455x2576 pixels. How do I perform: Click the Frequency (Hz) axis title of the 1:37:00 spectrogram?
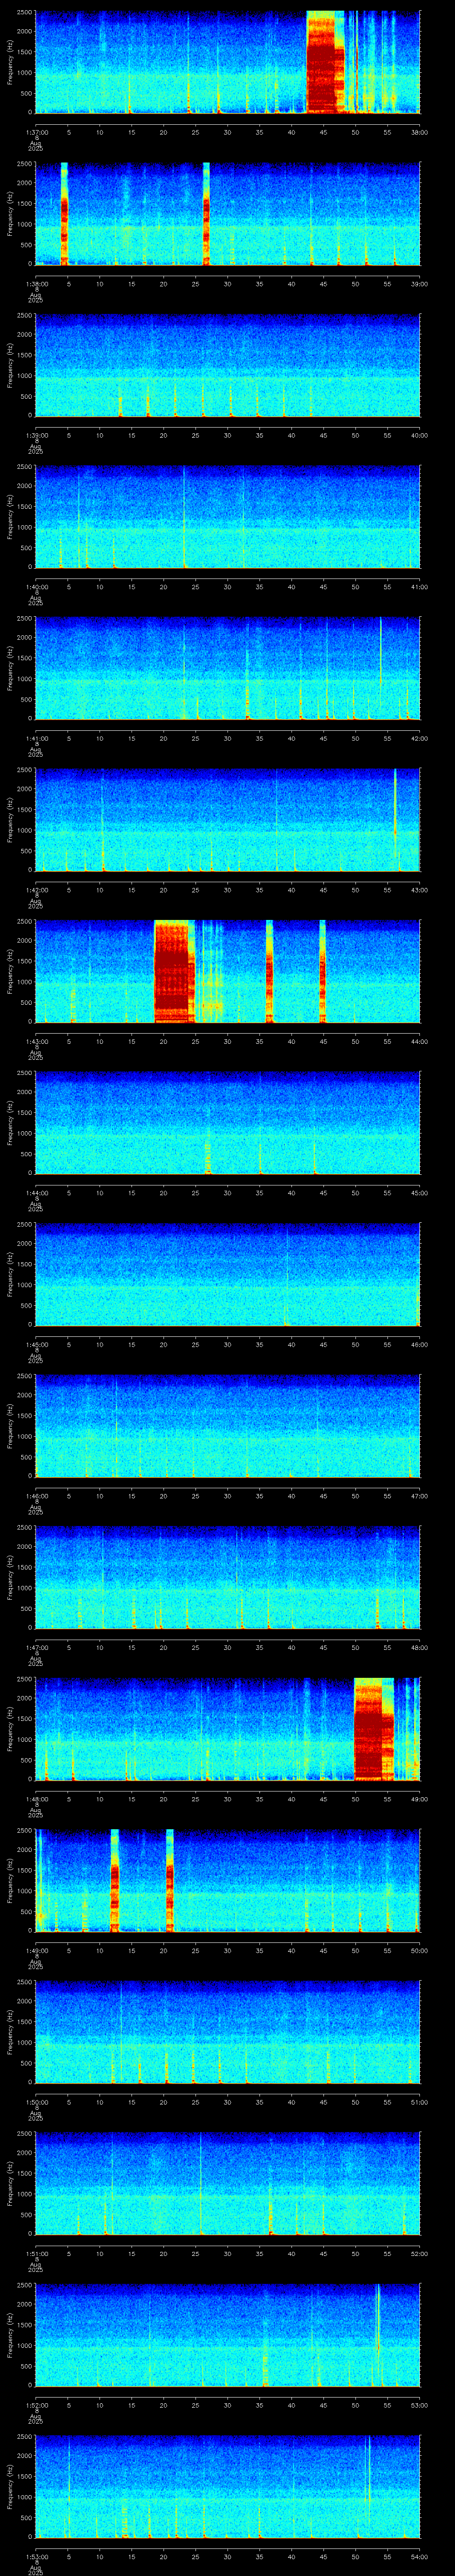coord(11,62)
